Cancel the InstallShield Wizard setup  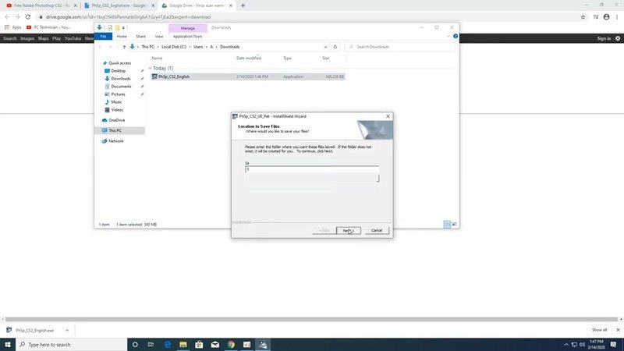(x=376, y=230)
